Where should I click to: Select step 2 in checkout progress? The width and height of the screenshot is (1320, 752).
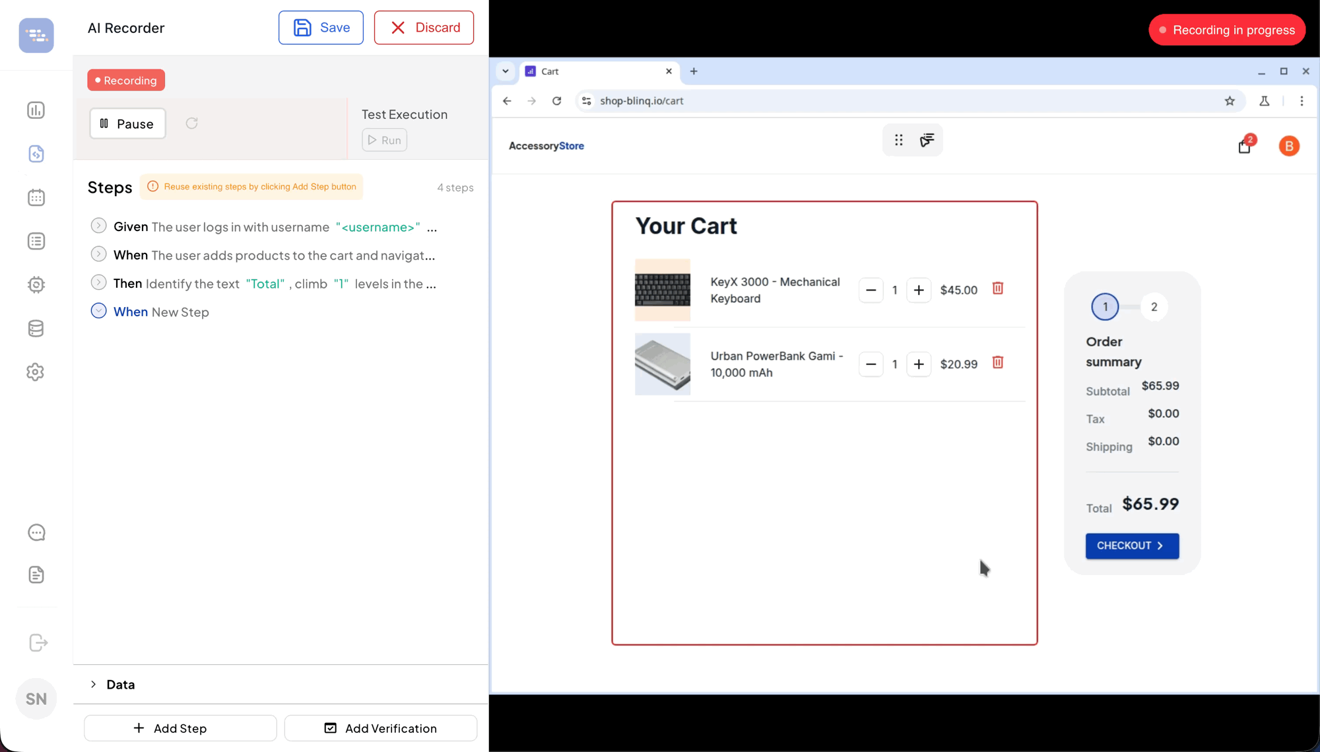coord(1154,307)
